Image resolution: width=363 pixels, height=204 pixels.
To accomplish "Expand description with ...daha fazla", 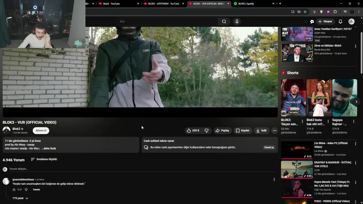I will tap(49, 148).
